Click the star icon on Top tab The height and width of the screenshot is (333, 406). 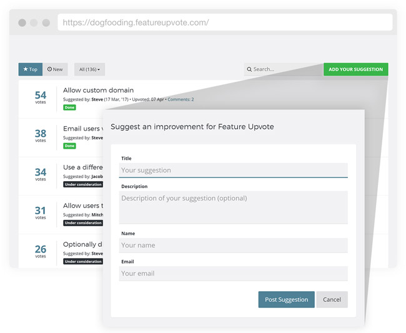[x=26, y=69]
